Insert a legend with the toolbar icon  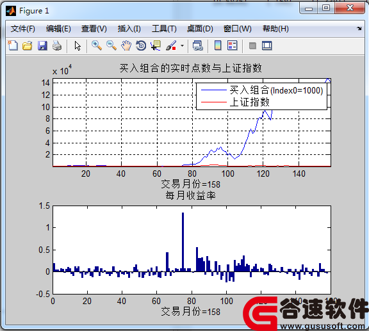233,45
